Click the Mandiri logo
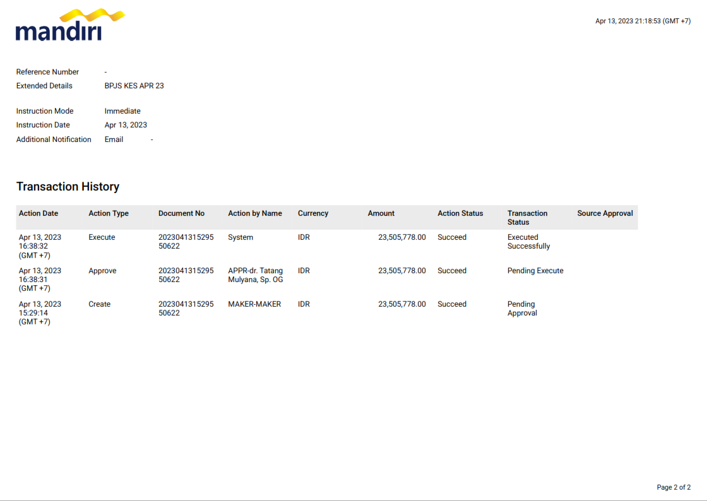Viewport: 707px width, 501px height. pyautogui.click(x=69, y=25)
